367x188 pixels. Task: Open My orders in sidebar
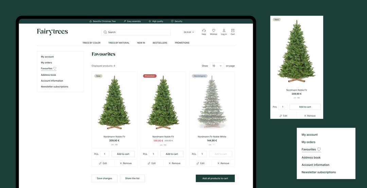[x=46, y=63]
